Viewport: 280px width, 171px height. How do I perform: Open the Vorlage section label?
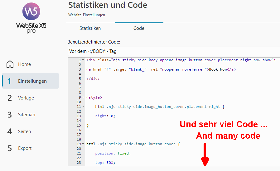pyautogui.click(x=26, y=98)
